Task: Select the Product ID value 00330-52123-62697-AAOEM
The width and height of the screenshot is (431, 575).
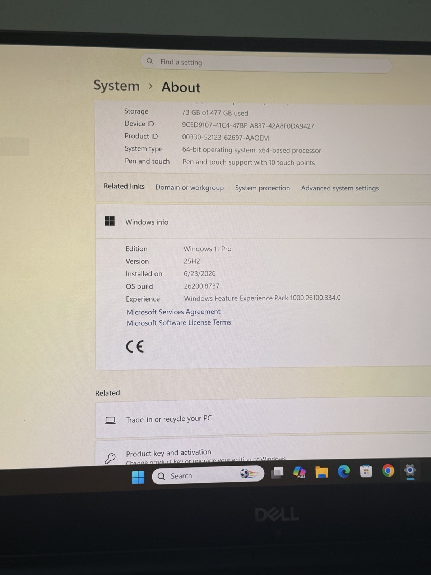Action: pyautogui.click(x=225, y=138)
